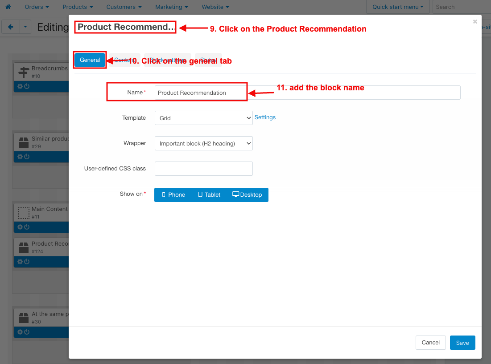Screen dimensions: 491x364
Task: Click the Cancel button
Action: [430, 343]
